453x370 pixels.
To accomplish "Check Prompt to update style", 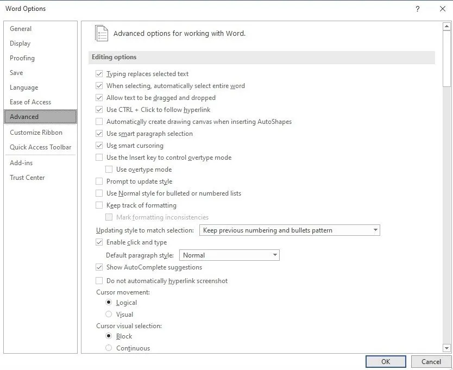I will (99, 181).
